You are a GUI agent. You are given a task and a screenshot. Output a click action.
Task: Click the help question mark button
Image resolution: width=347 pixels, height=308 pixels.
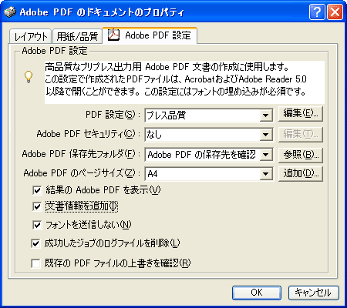pyautogui.click(x=317, y=12)
